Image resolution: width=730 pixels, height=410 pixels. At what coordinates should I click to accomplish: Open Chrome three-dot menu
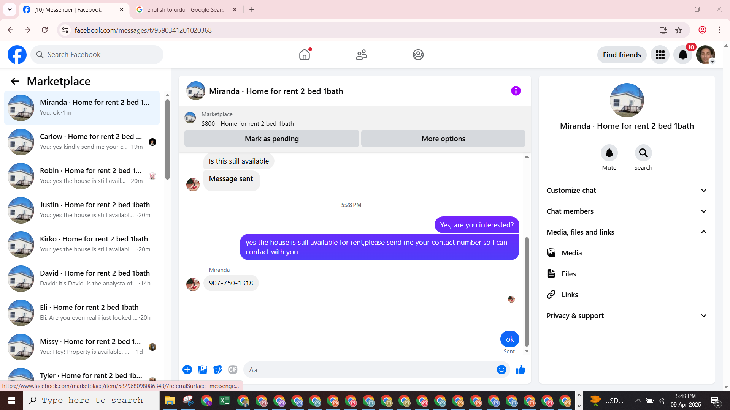click(x=719, y=30)
